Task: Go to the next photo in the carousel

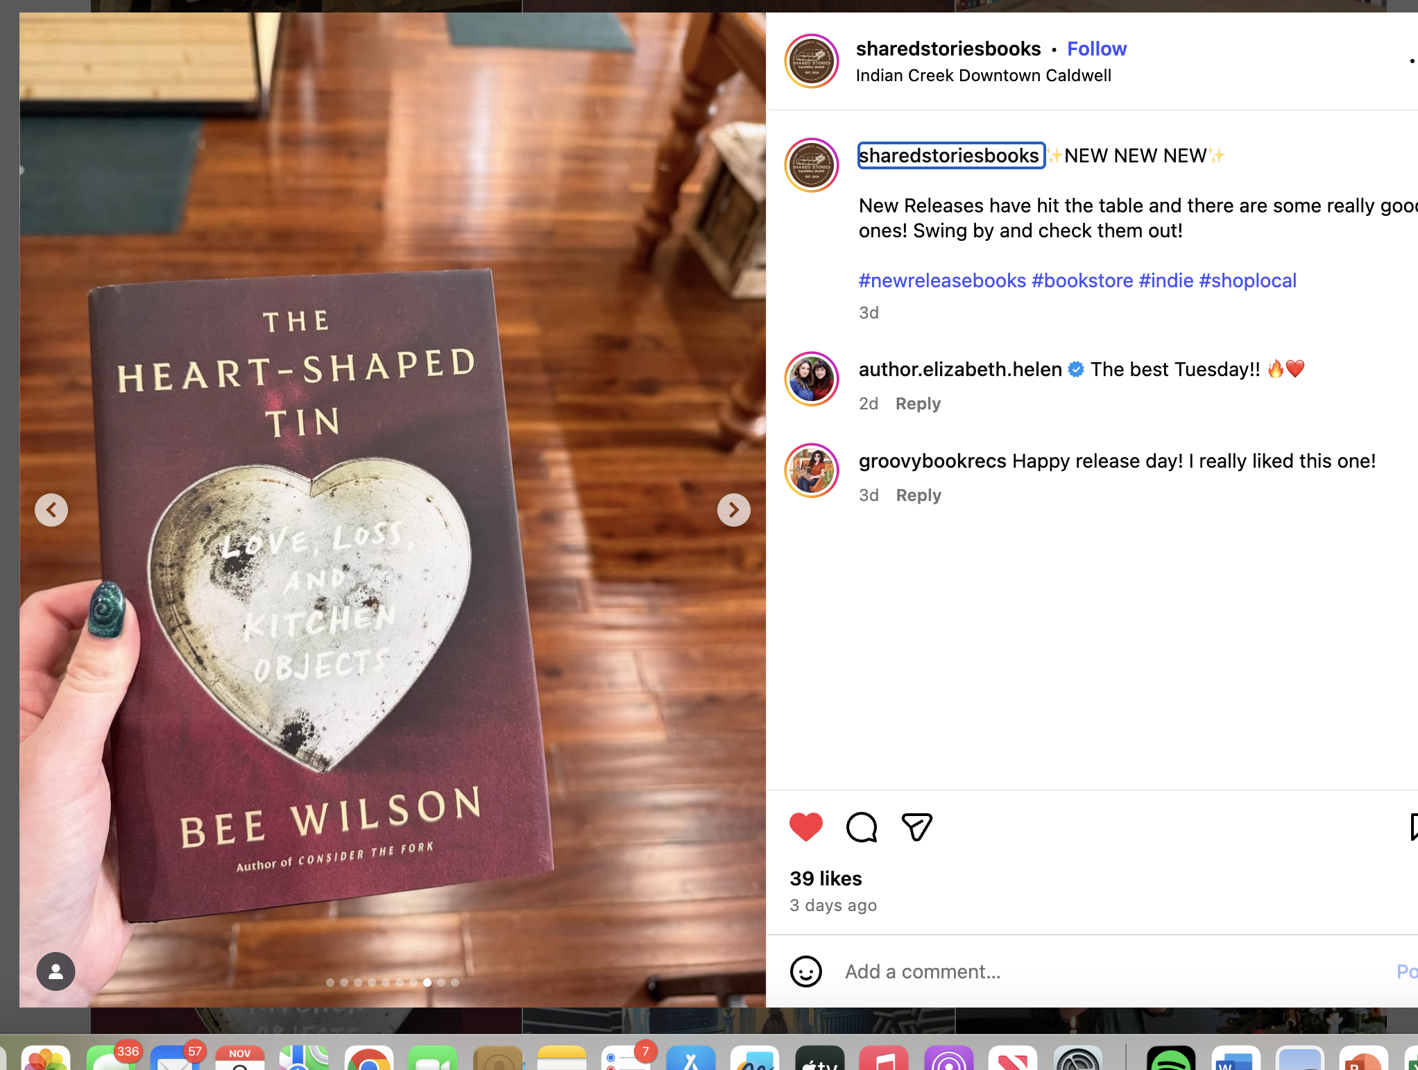Action: 733,510
